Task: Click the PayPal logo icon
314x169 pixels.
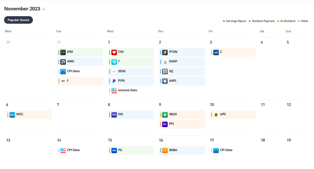Action: coord(114,81)
